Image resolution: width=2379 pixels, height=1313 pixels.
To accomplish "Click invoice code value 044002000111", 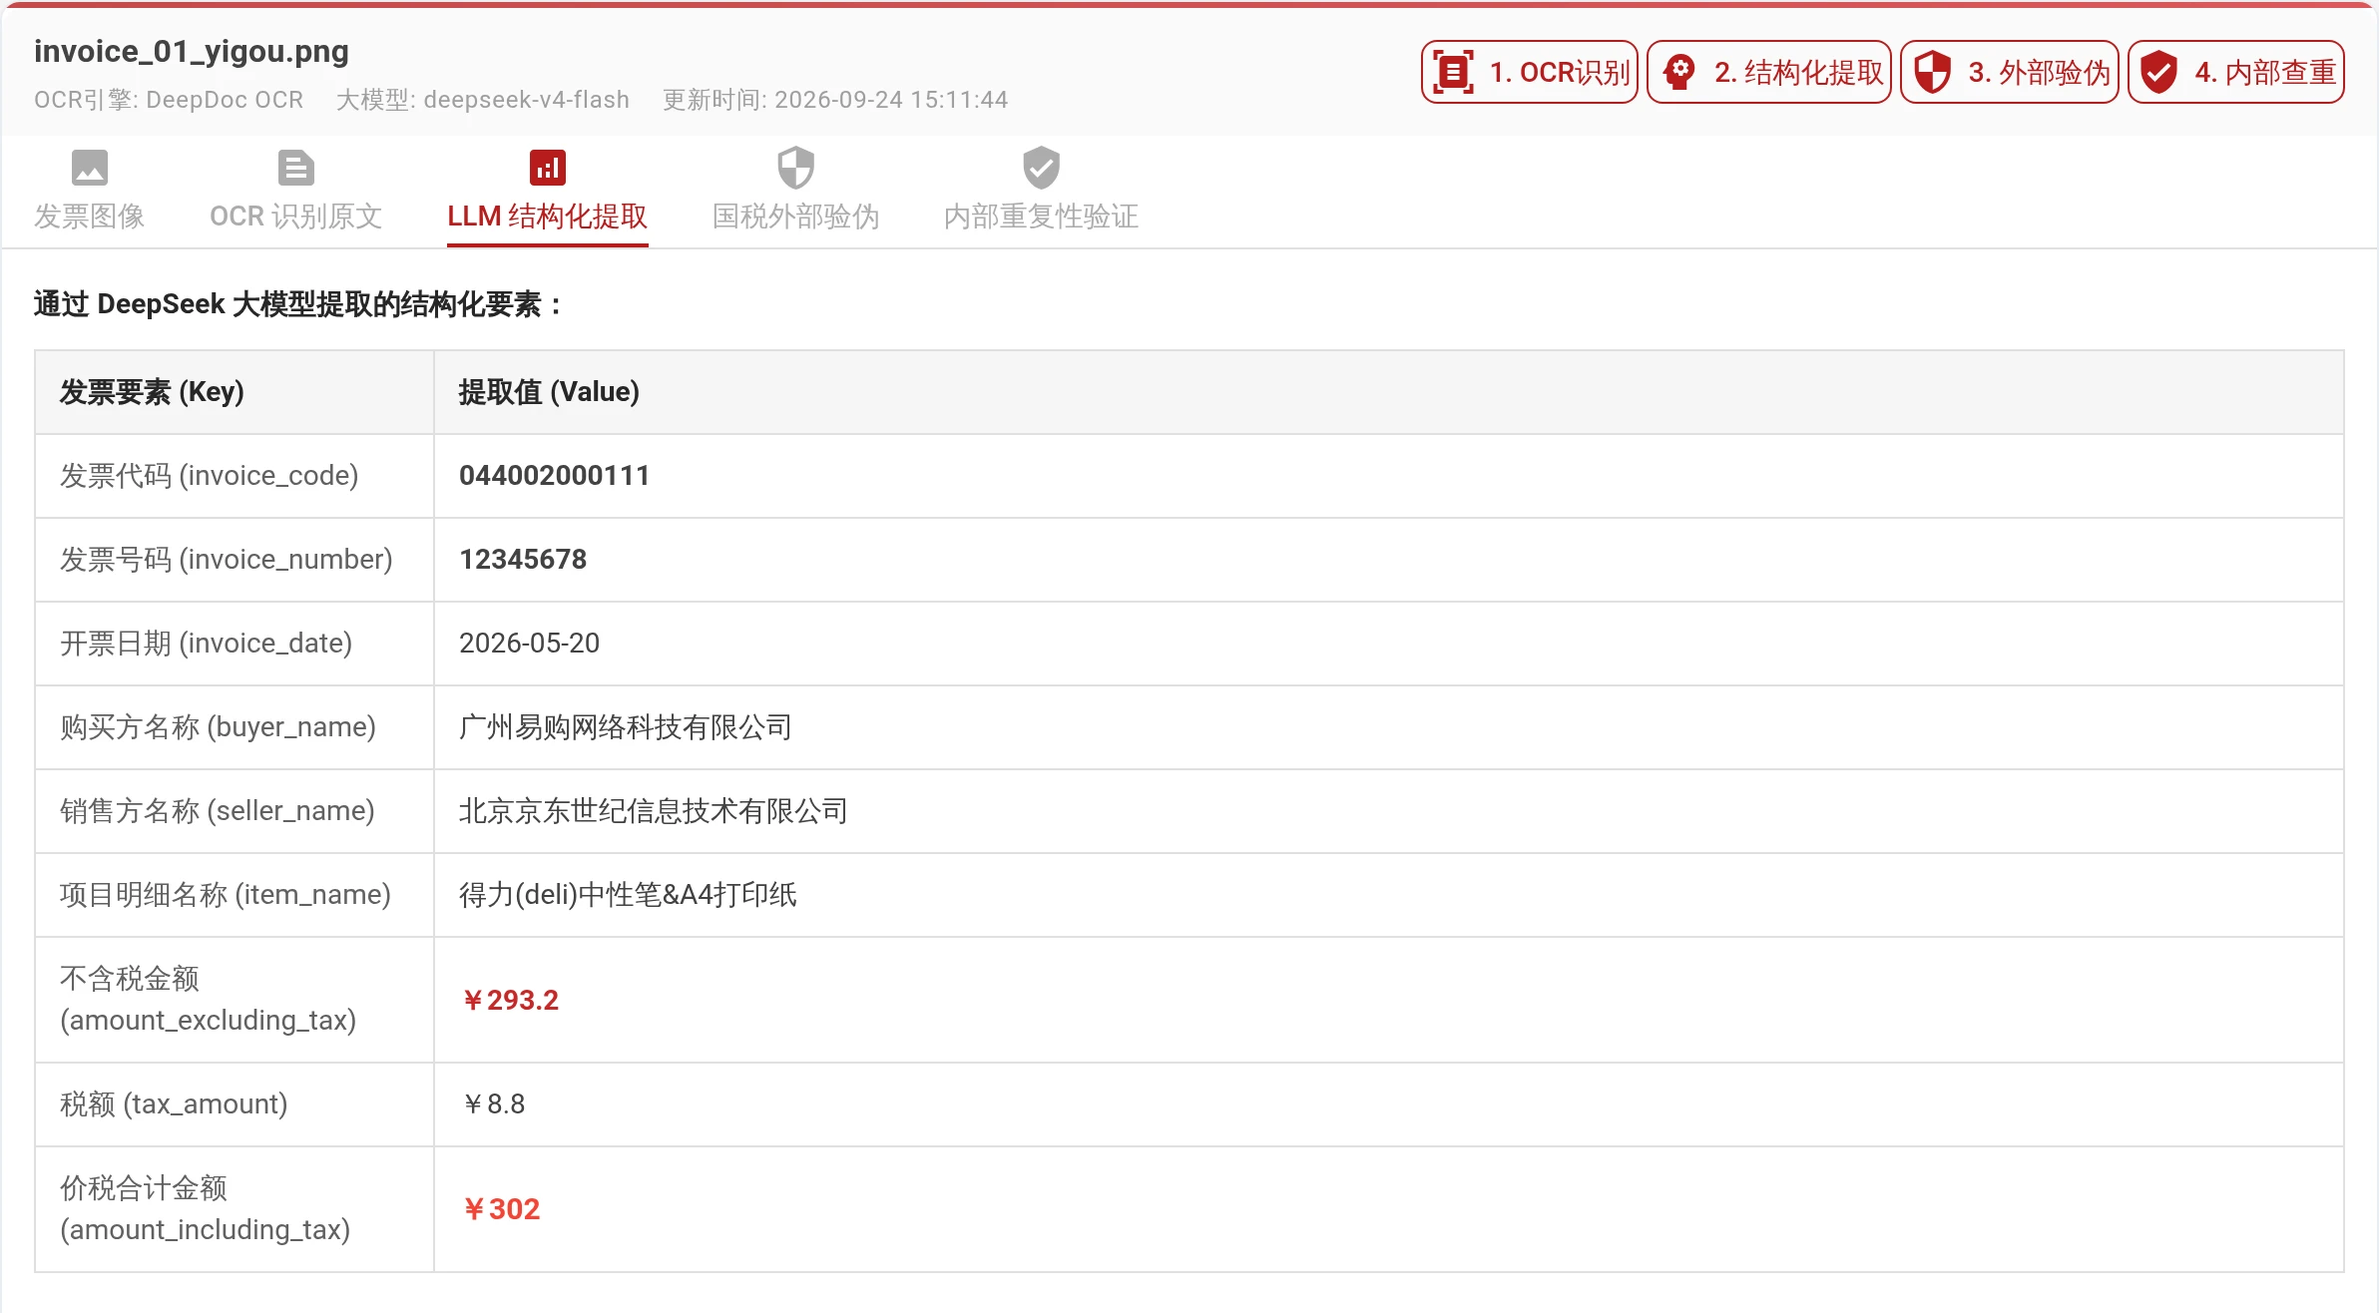I will tap(555, 476).
